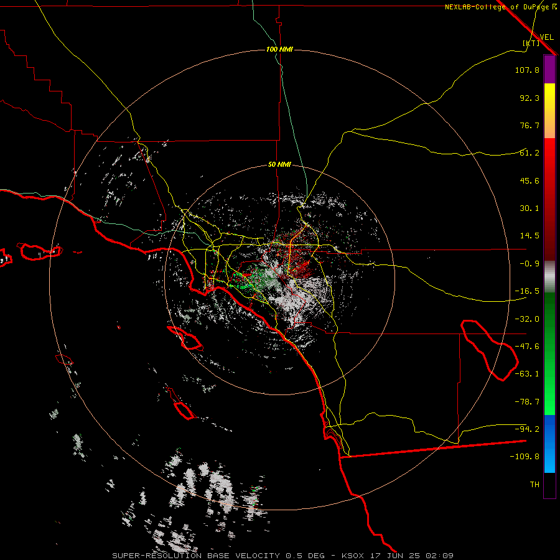Screen dimensions: 560x560
Task: Click the 107.8 scale value
Action: tap(527, 70)
